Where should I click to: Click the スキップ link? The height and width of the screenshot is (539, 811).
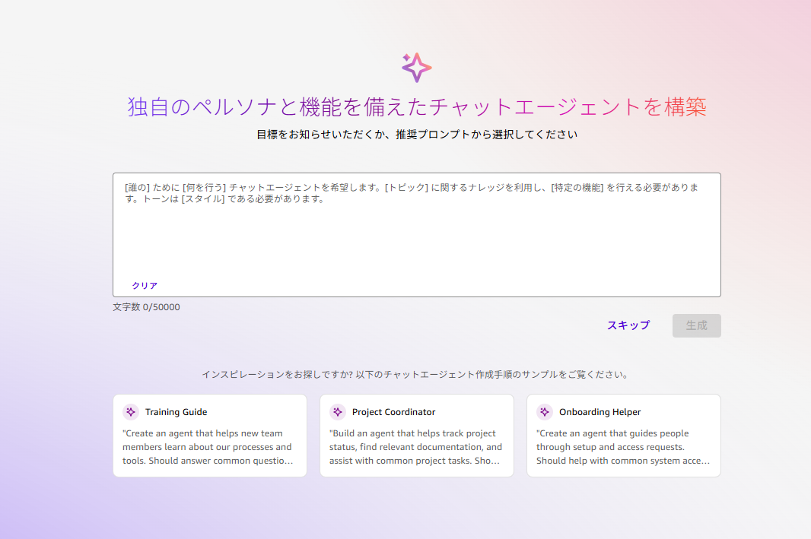tap(628, 325)
